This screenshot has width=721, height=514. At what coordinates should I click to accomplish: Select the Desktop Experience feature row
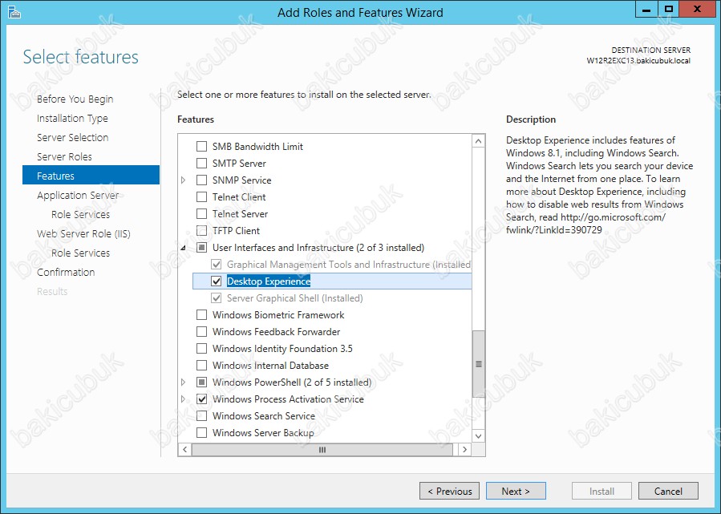[332, 281]
